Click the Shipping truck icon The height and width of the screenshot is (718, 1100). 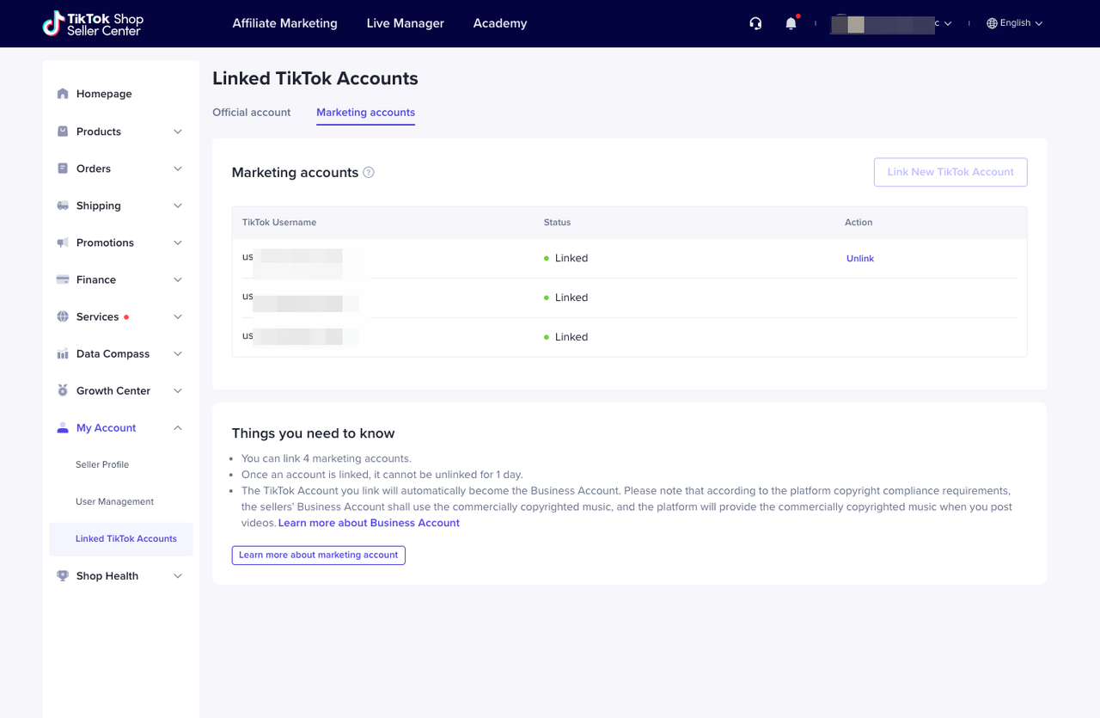tap(62, 206)
